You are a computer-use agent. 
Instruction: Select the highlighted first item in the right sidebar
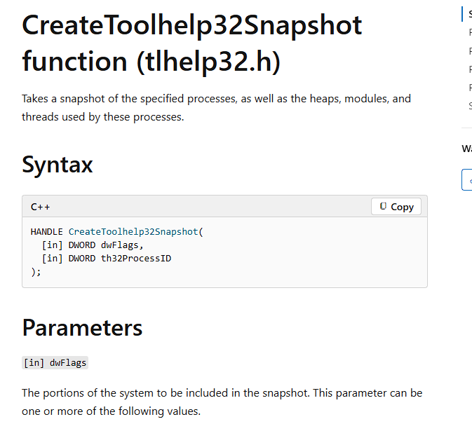(x=468, y=14)
